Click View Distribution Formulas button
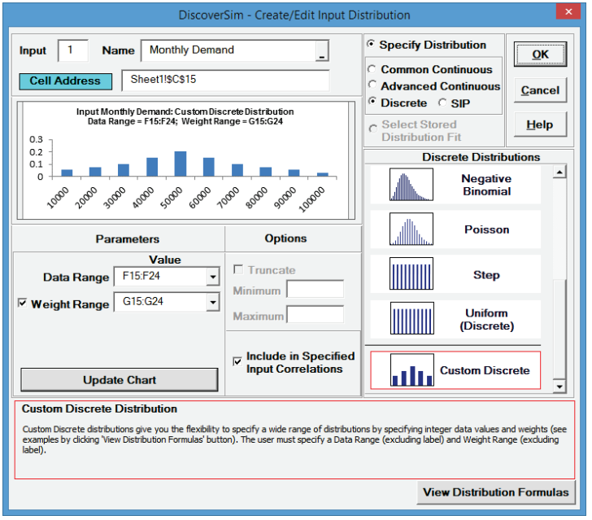This screenshot has width=592, height=520. (496, 492)
